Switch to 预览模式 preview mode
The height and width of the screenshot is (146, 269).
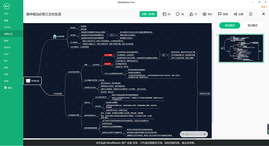(x=230, y=25)
